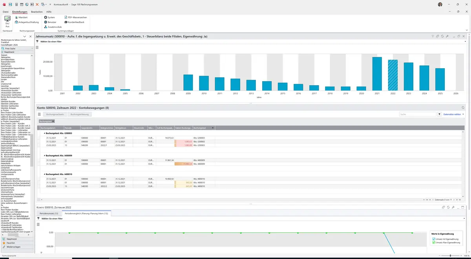
Task: Select Soll value 14.075,63 cell
Action: (x=165, y=138)
